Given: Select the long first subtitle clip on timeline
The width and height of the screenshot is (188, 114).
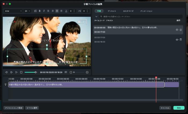Looking at the screenshot, I should (86, 85).
